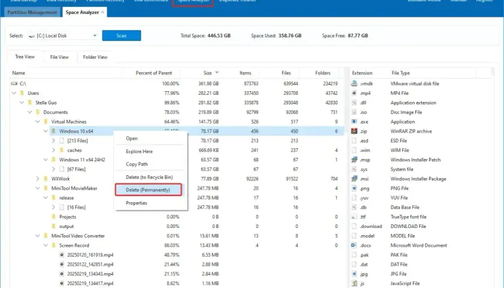This screenshot has width=504, height=288.
Task: Sort by Folders column header
Action: [323, 73]
